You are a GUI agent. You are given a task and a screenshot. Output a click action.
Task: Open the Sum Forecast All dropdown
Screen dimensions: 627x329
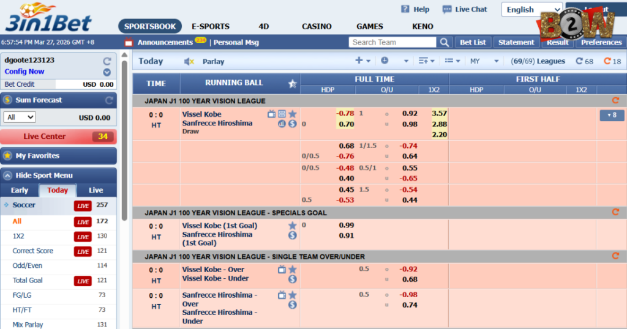pyautogui.click(x=20, y=117)
